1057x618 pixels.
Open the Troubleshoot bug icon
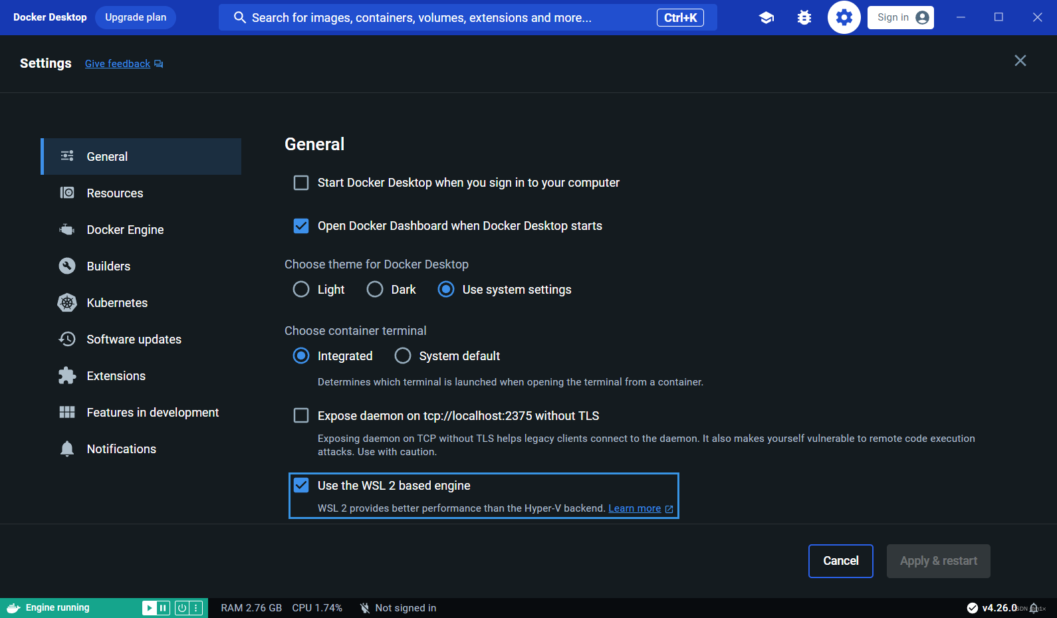pos(804,17)
